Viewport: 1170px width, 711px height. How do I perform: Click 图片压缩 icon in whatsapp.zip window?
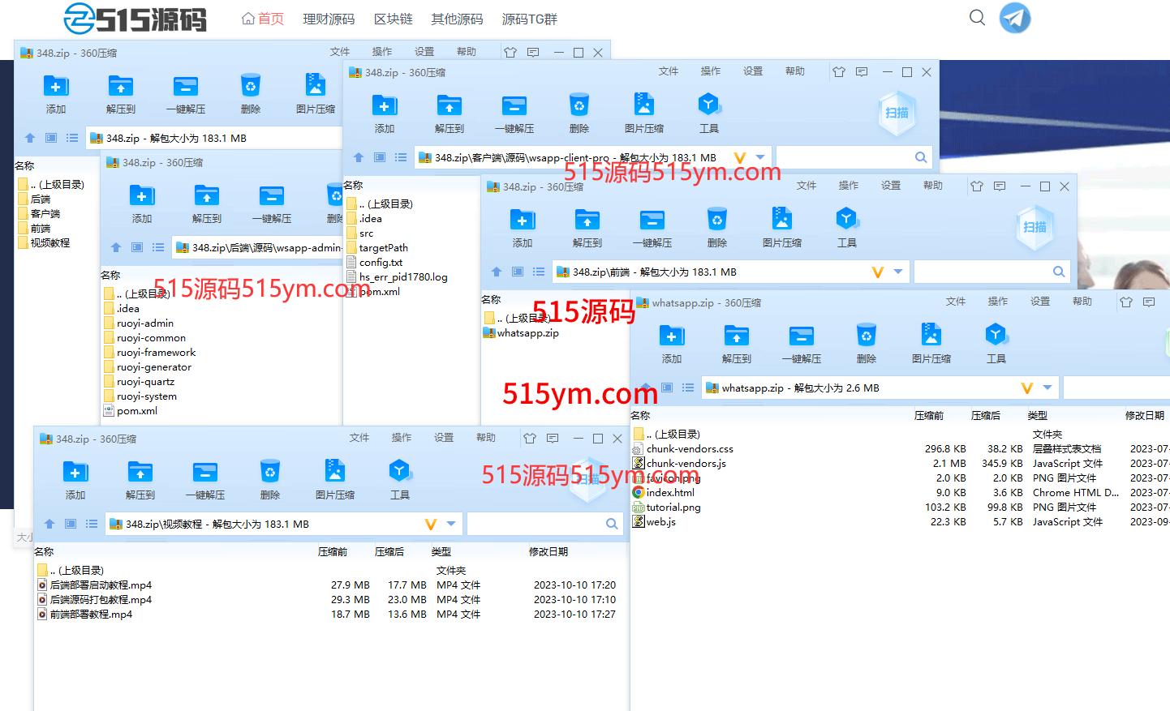click(x=931, y=336)
